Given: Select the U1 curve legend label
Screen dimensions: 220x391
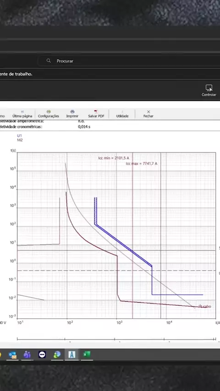Looking at the screenshot, I should pyautogui.click(x=19, y=136).
